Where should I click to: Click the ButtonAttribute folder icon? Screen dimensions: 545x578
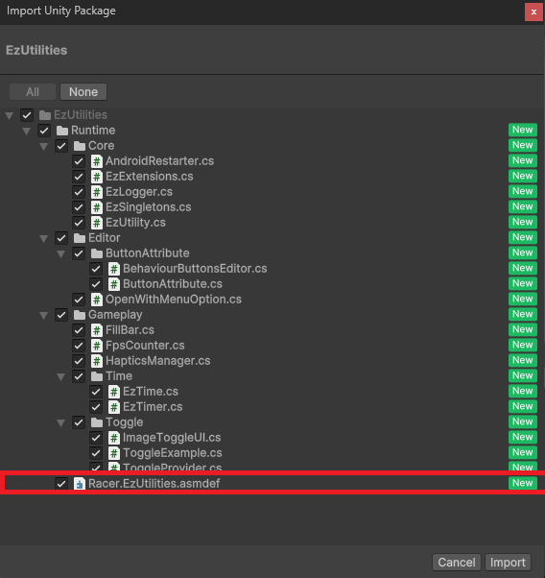pyautogui.click(x=97, y=253)
